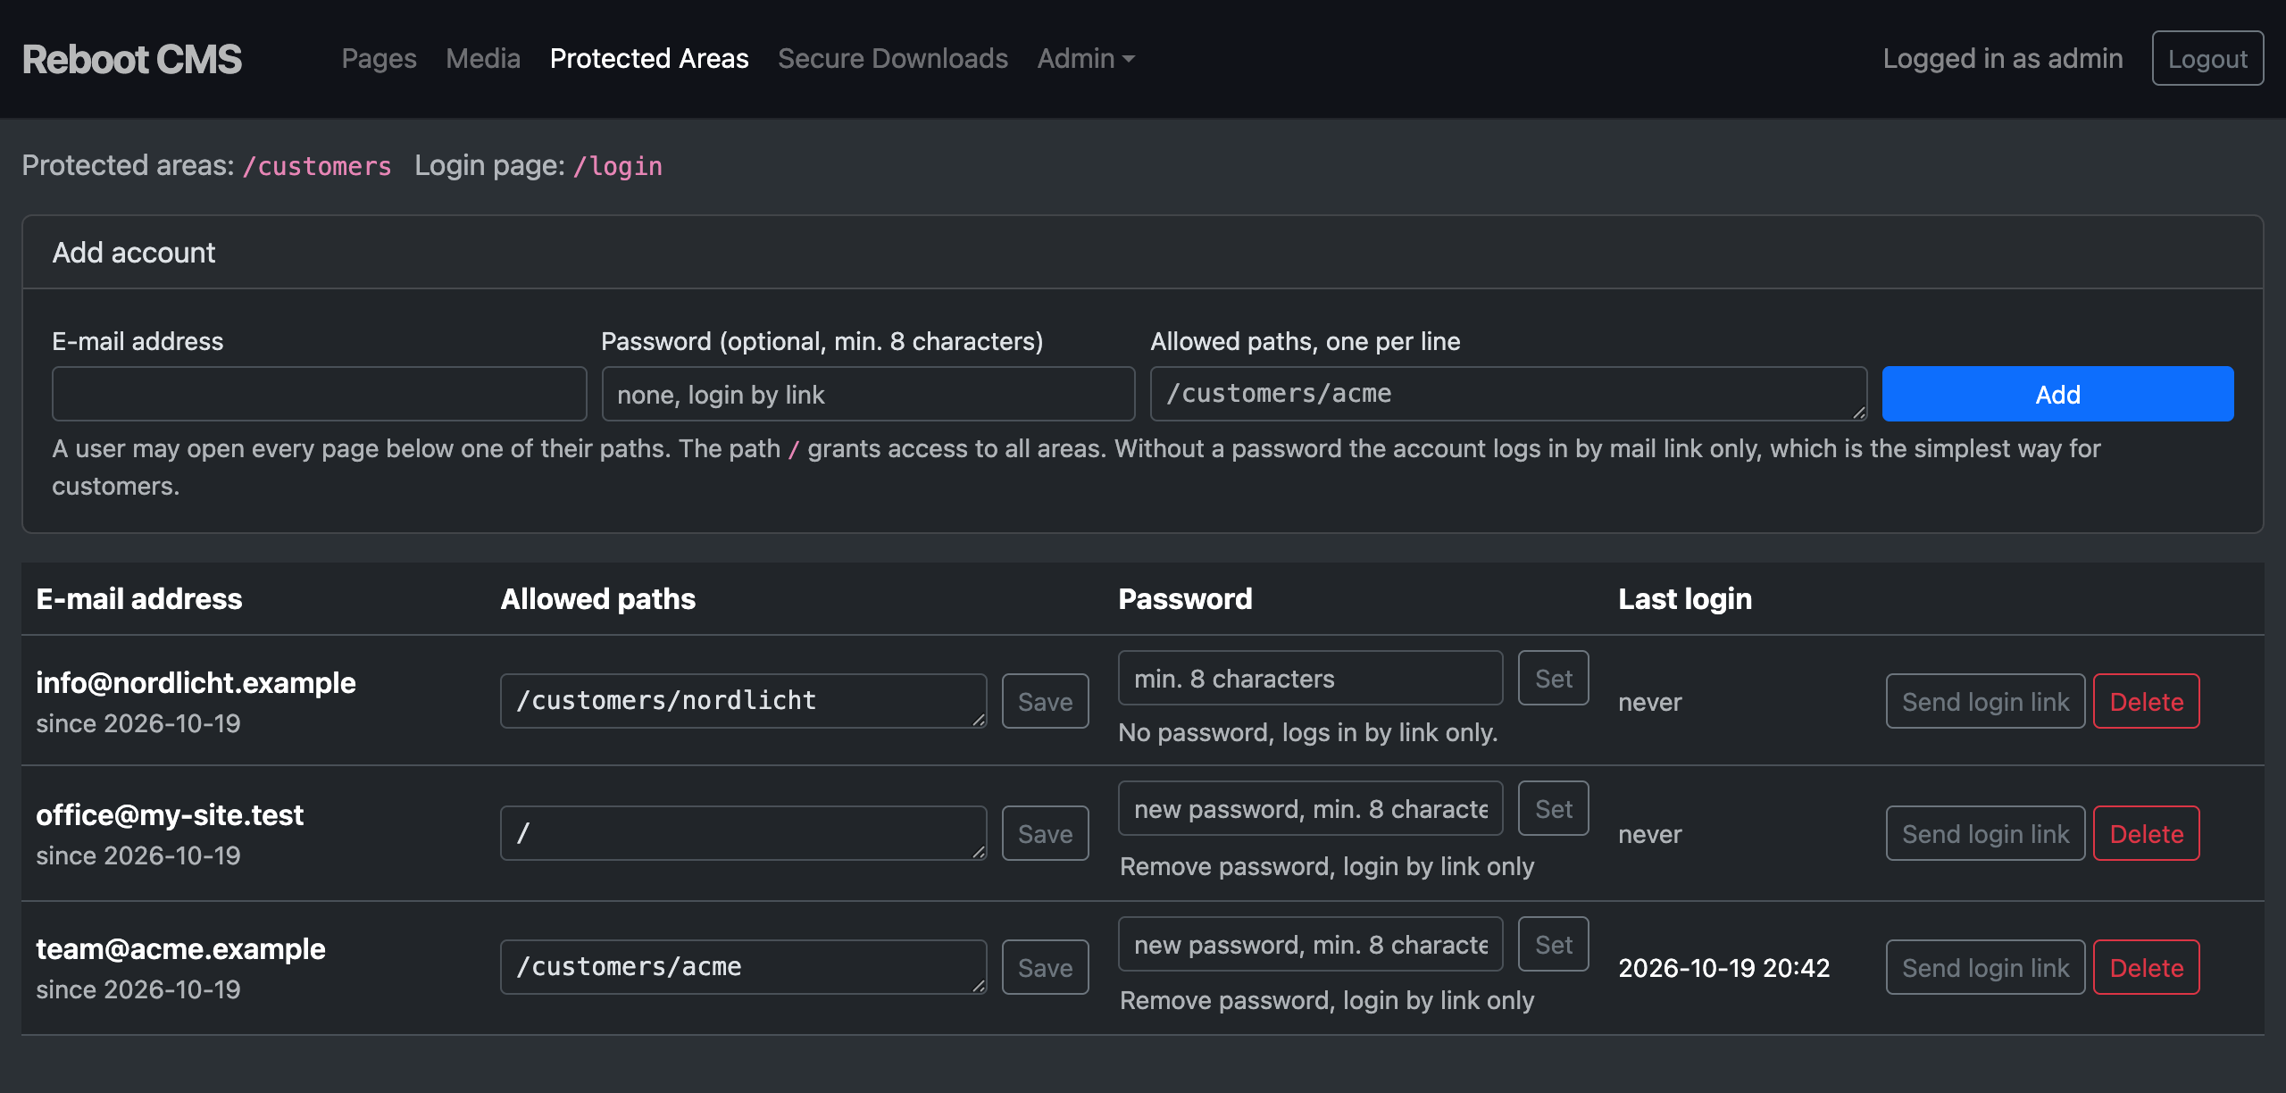Click password field for info@nordlicht.example
2286x1093 pixels.
[1311, 679]
